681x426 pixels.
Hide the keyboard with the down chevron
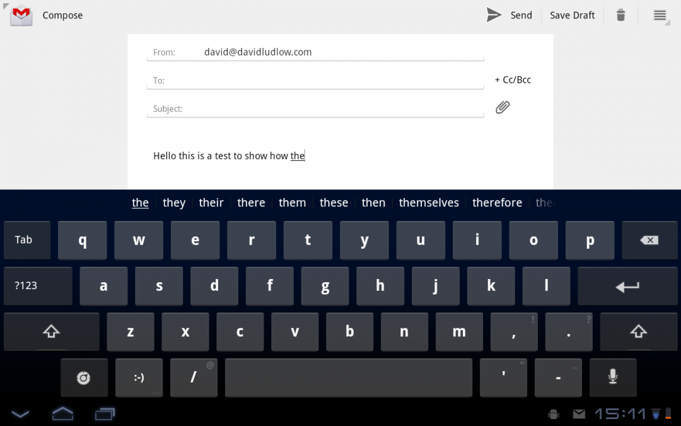20,414
